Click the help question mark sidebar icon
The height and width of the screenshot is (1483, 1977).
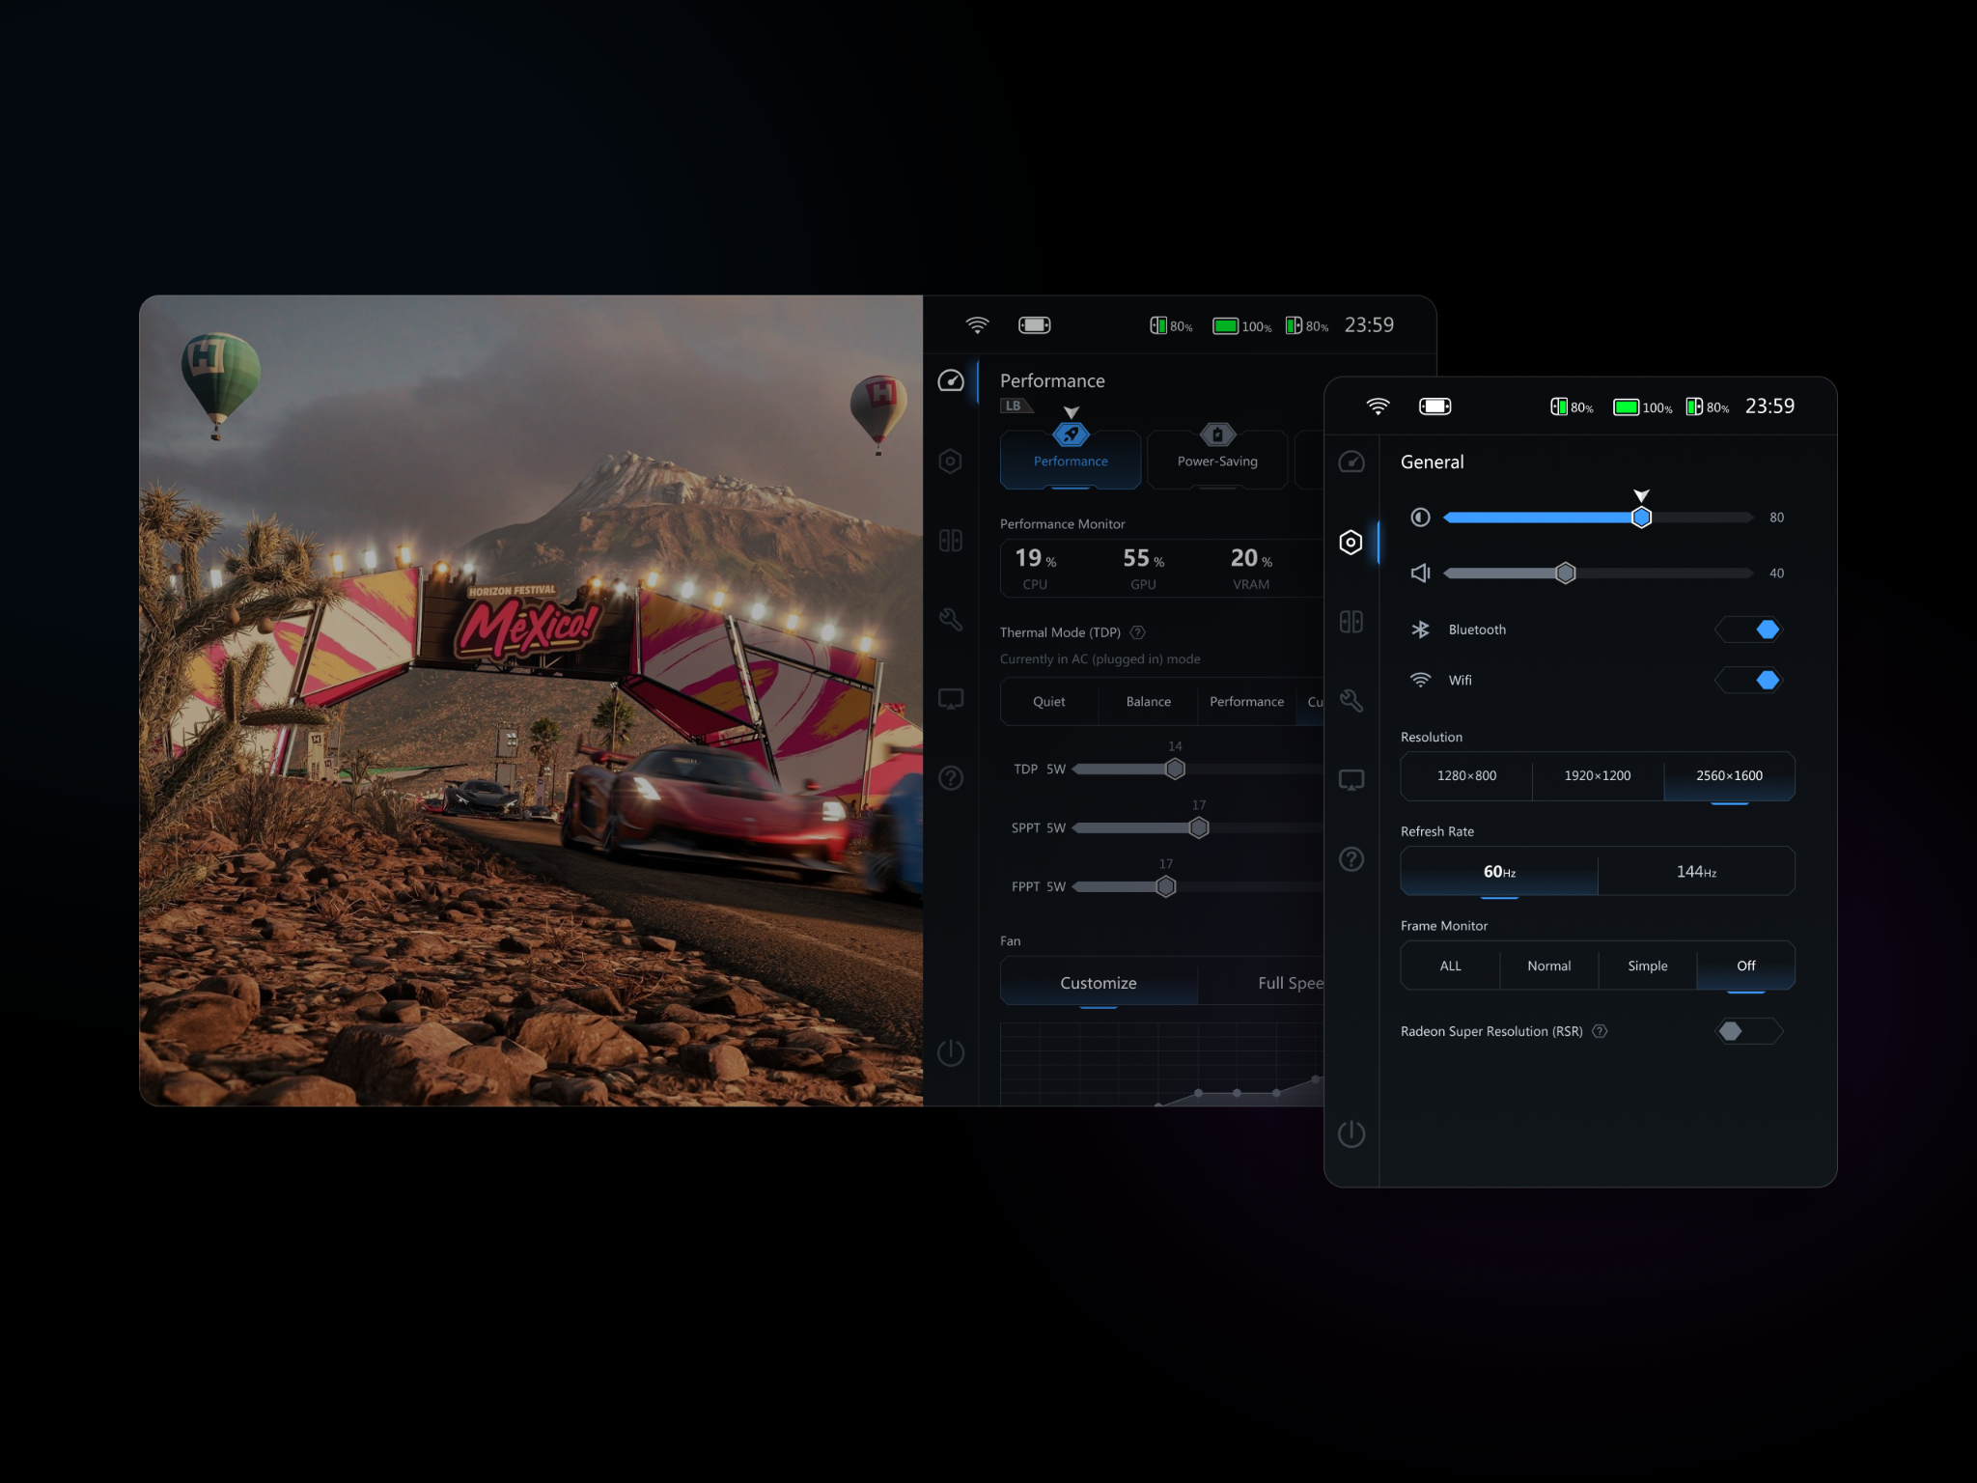(1351, 859)
